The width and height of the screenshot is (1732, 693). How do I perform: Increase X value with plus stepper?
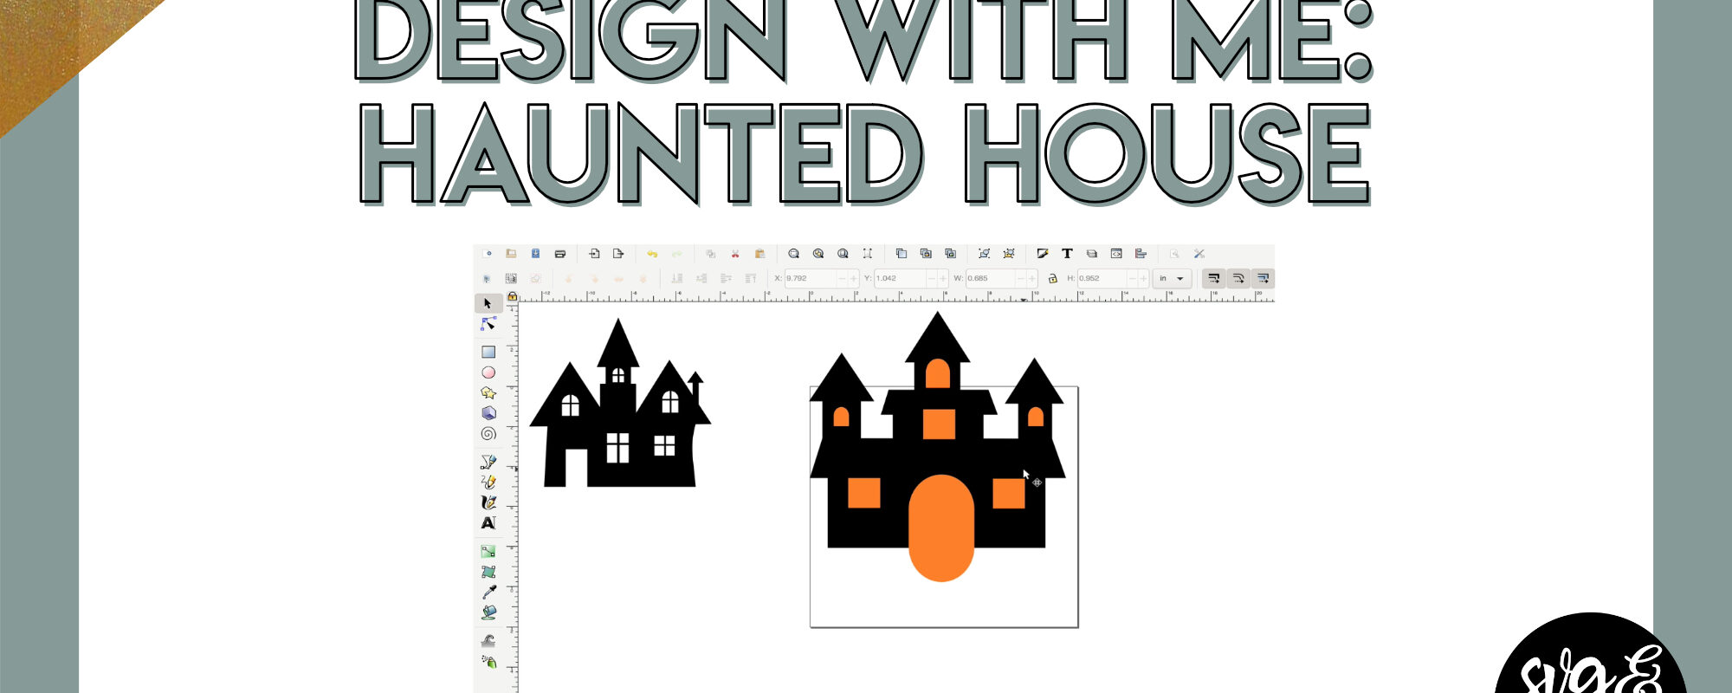tap(854, 278)
